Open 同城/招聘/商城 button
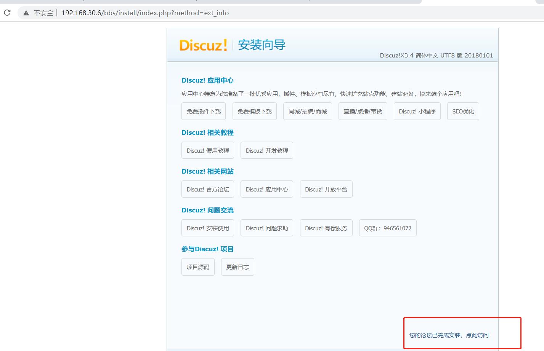544x351 pixels. [x=308, y=111]
